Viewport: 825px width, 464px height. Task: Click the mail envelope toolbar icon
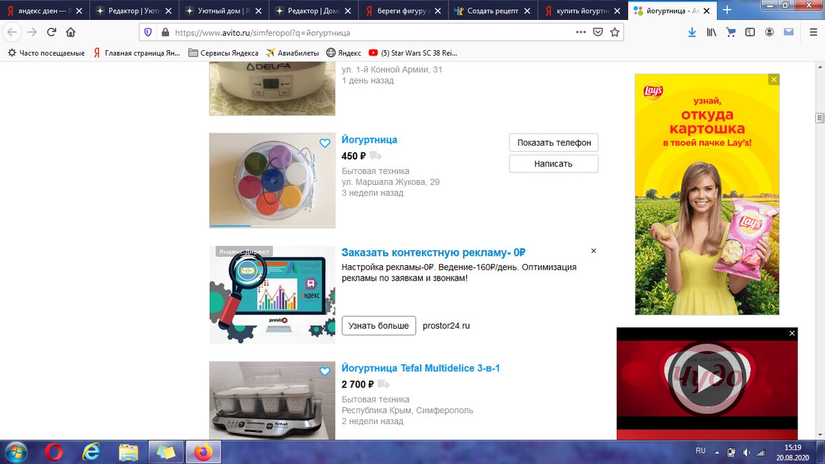(x=789, y=32)
